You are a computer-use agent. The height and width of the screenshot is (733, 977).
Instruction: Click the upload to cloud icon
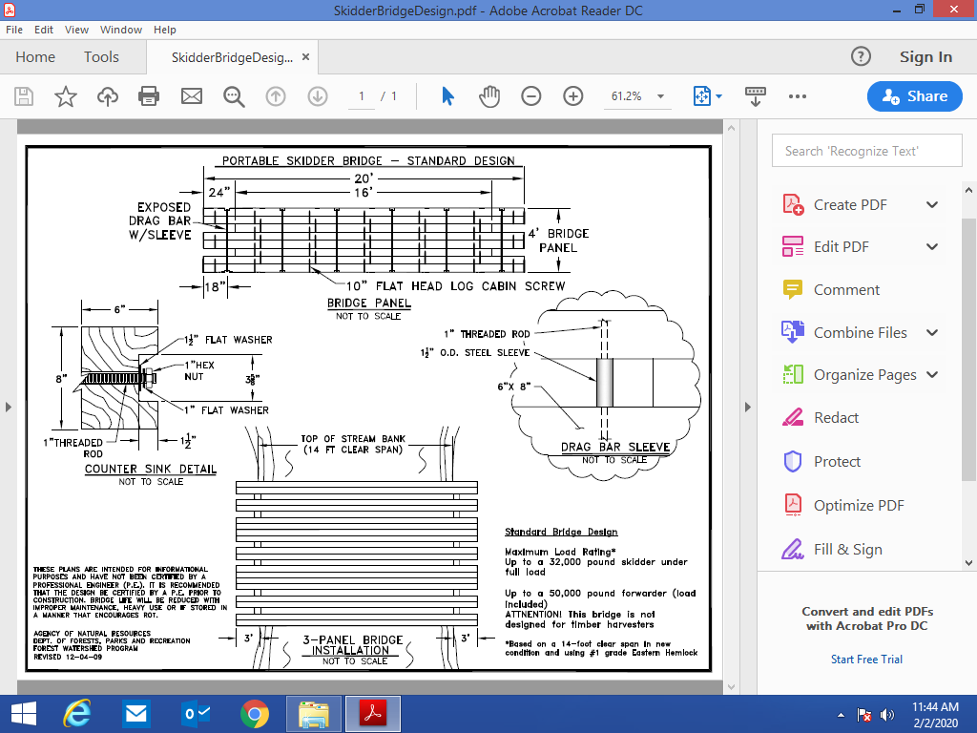pos(108,96)
